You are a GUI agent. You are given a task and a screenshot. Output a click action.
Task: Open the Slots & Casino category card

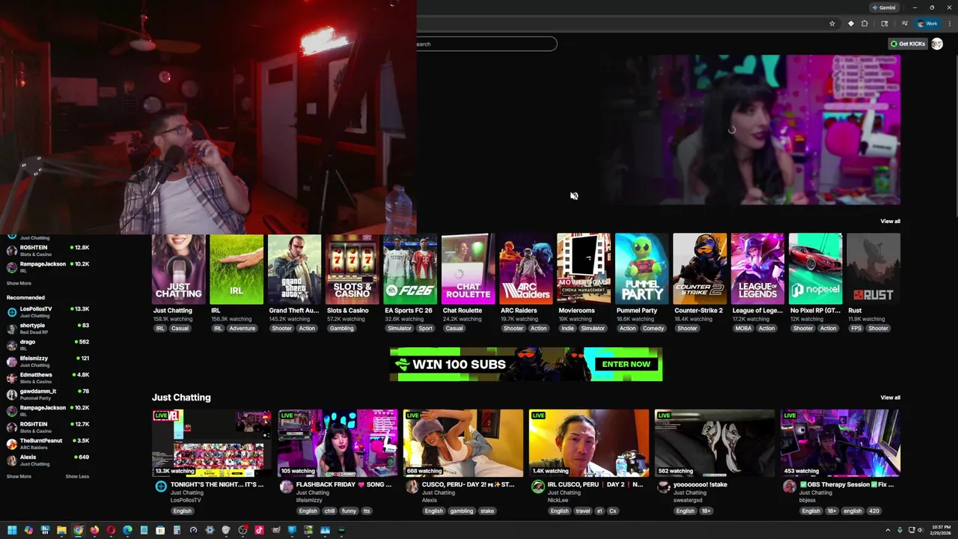(x=352, y=269)
